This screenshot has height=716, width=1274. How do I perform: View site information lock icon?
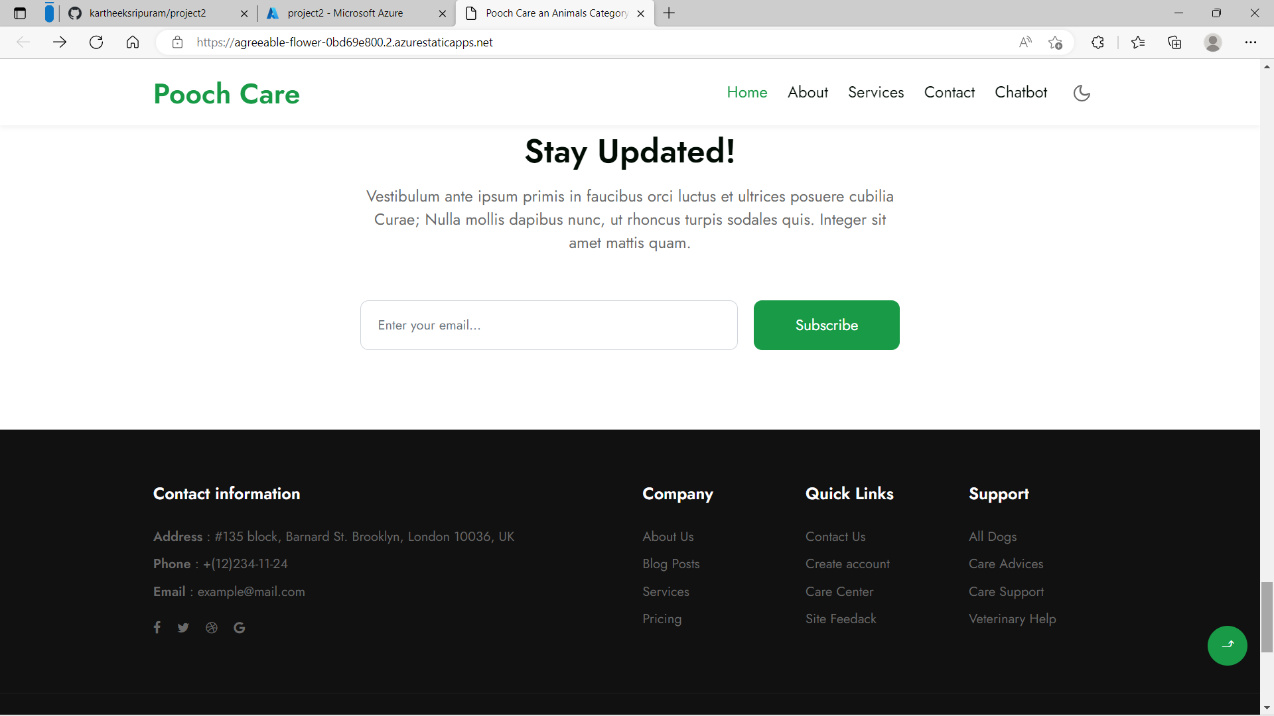click(x=177, y=42)
